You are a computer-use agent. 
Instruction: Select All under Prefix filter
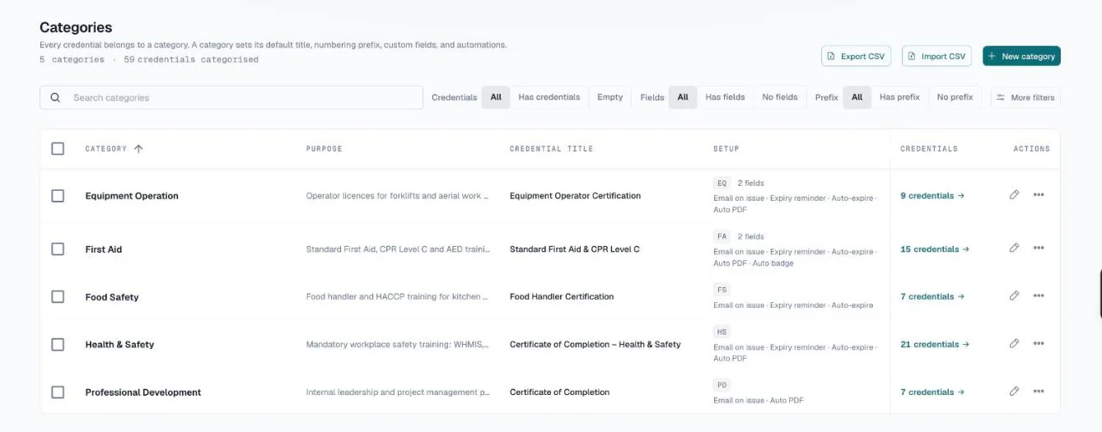coord(857,97)
